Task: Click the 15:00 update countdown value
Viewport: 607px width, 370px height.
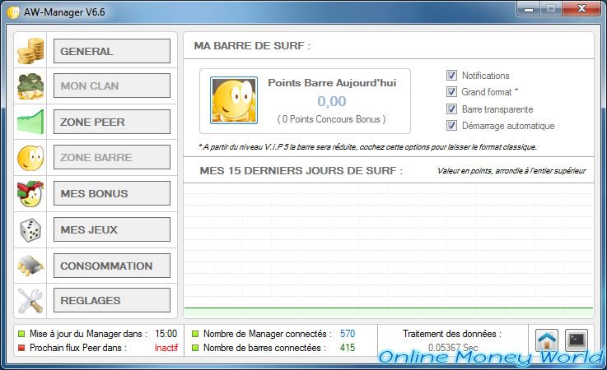Action: click(x=166, y=333)
